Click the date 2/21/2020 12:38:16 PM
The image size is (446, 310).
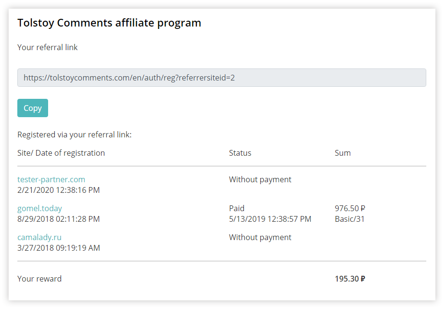coord(59,190)
